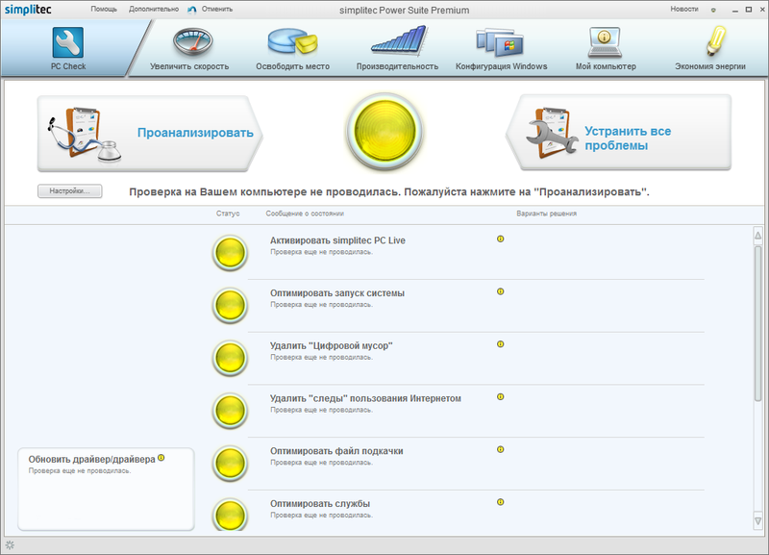Open the Увеличить скорость tab
This screenshot has width=769, height=555.
[x=189, y=48]
